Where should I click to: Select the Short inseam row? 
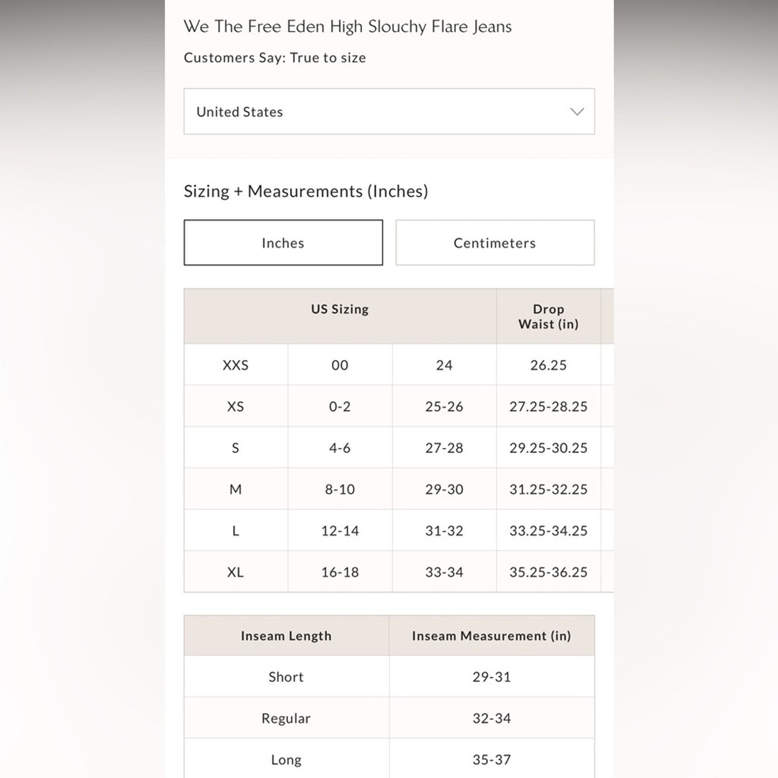point(286,677)
